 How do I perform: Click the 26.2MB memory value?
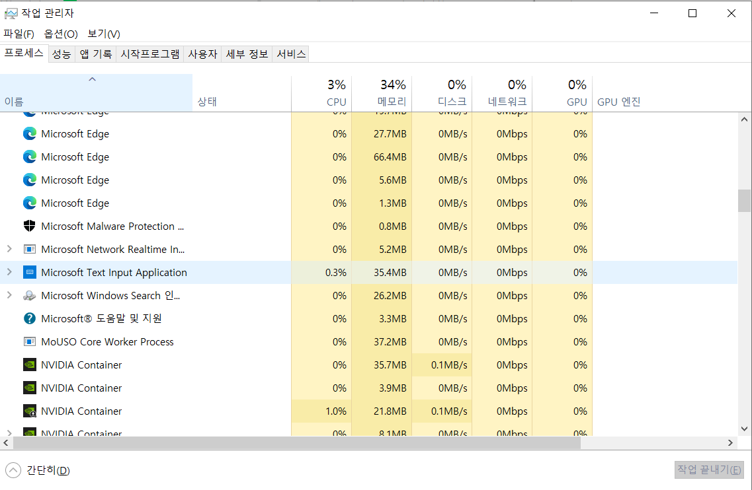pos(390,296)
